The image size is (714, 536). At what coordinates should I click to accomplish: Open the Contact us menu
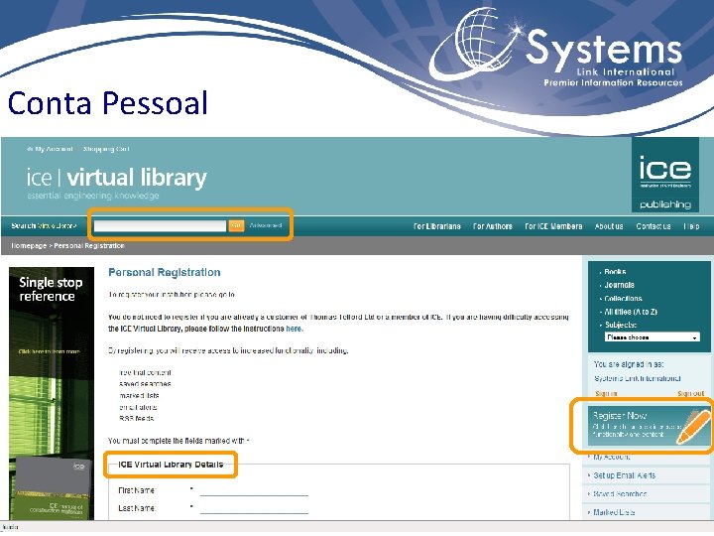[x=653, y=226]
